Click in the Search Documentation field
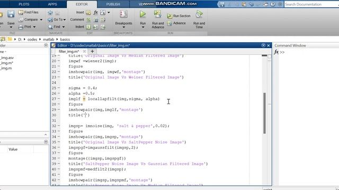339x190 pixels. [x=311, y=4]
